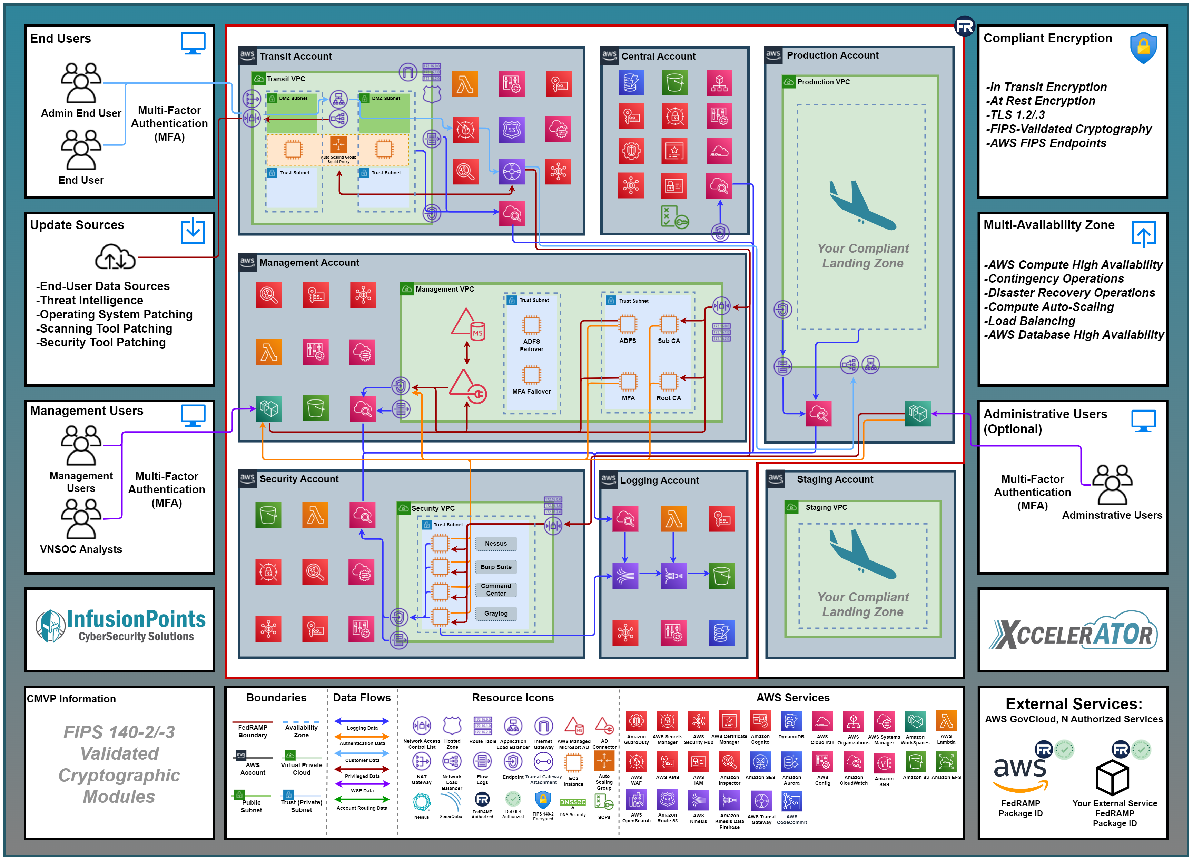Select the AWS CodeCommit legend icon
Viewport: 1193px width, 861px height.
point(791,802)
